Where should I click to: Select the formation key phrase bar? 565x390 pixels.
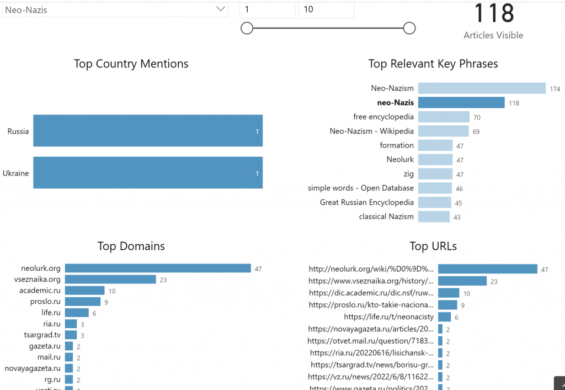(x=435, y=145)
